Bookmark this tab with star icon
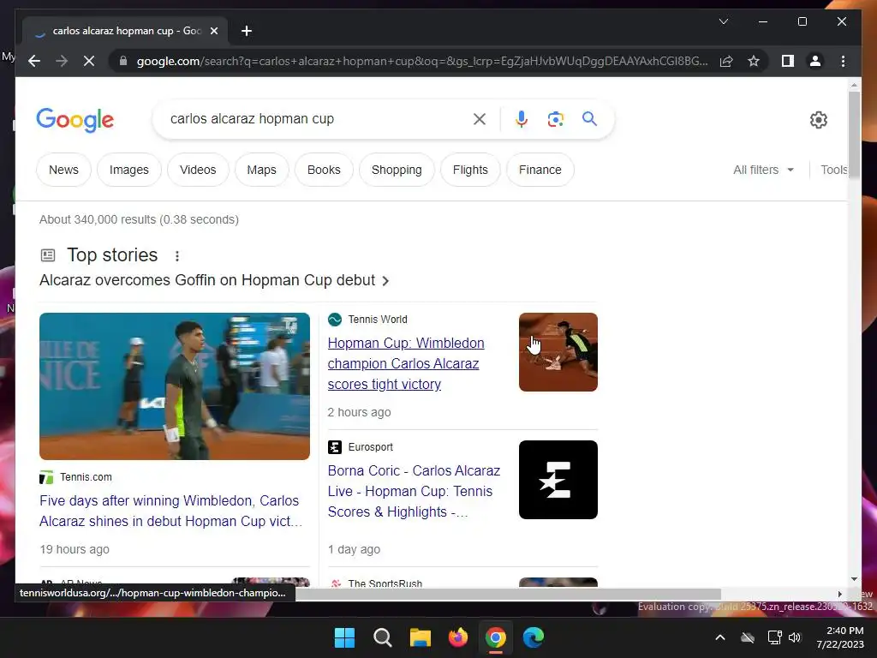The image size is (877, 658). [x=754, y=61]
